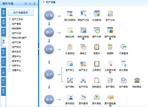Open the 待派工 icon
This screenshot has width=148, height=107.
[83, 47]
